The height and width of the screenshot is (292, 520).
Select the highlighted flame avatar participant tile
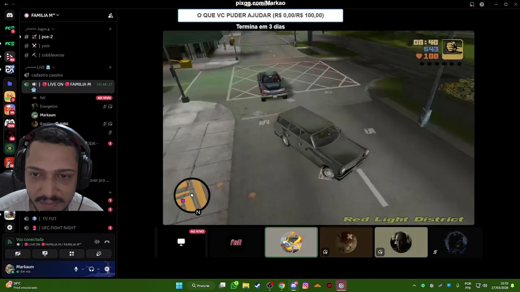[291, 242]
